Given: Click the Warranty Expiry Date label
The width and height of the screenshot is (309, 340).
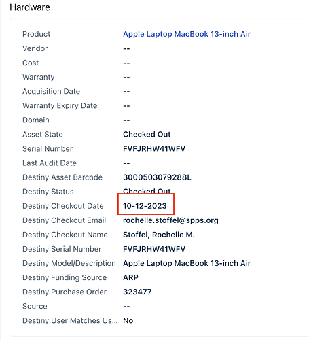Looking at the screenshot, I should [x=60, y=105].
